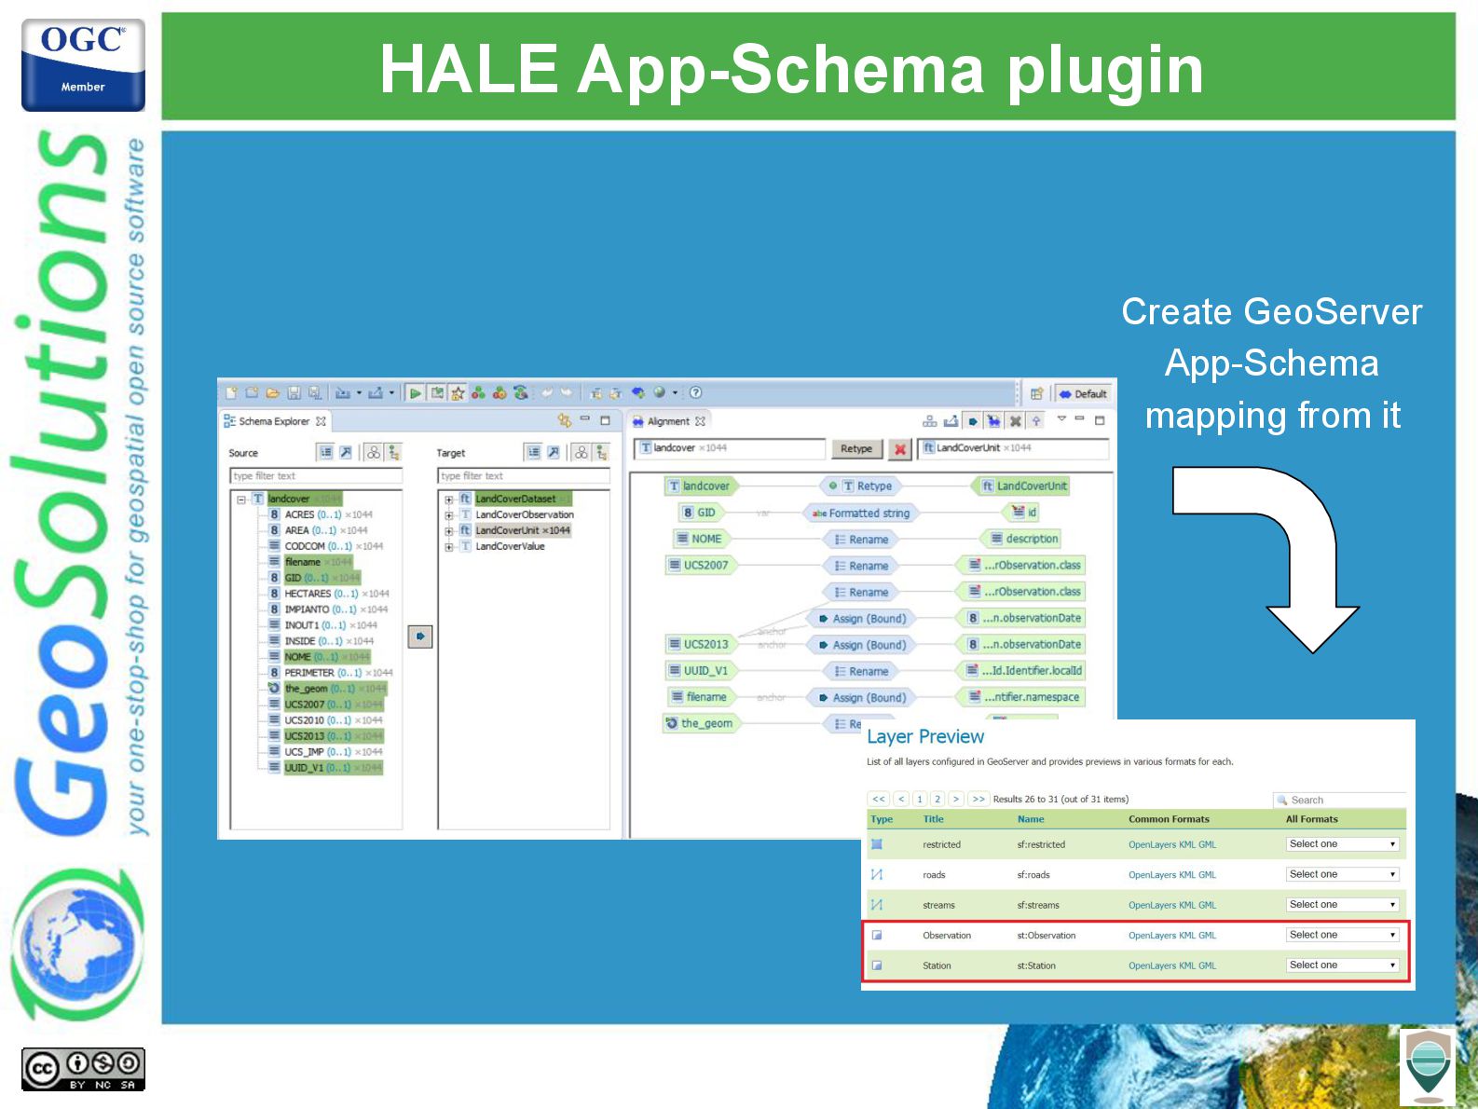Open the Alignment view menu triangle
The height and width of the screenshot is (1109, 1478).
(1061, 419)
